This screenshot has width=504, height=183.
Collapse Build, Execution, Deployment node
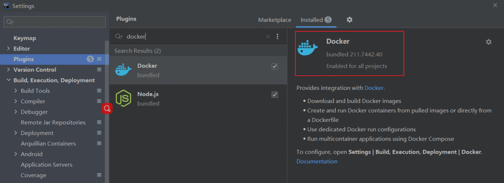[8, 80]
